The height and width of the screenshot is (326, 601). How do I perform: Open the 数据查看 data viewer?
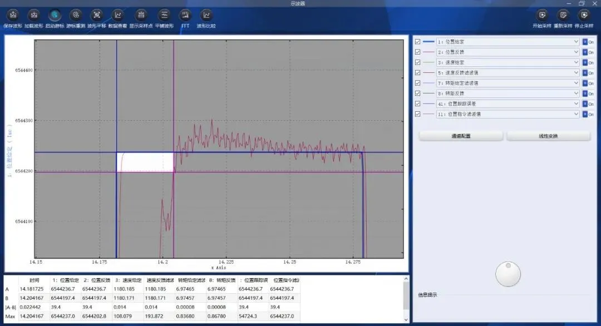click(x=117, y=16)
